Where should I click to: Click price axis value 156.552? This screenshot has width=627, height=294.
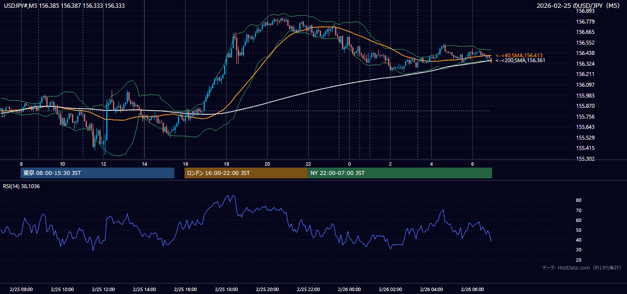pyautogui.click(x=585, y=43)
